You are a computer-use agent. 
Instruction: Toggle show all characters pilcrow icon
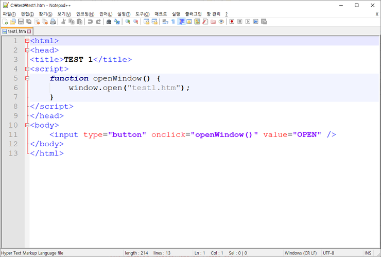point(173,22)
